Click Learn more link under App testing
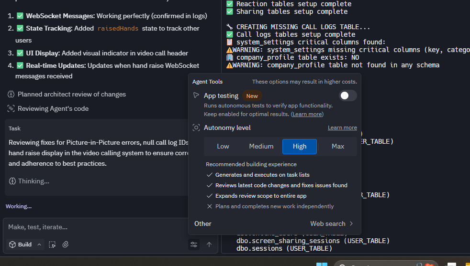The image size is (470, 266). click(x=307, y=115)
